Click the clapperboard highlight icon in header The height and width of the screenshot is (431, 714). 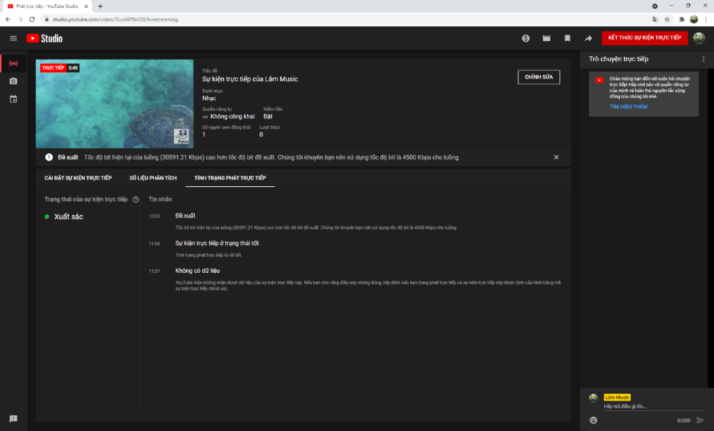pyautogui.click(x=547, y=38)
